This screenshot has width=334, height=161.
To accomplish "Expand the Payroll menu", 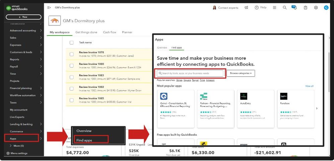I will point(41,66).
